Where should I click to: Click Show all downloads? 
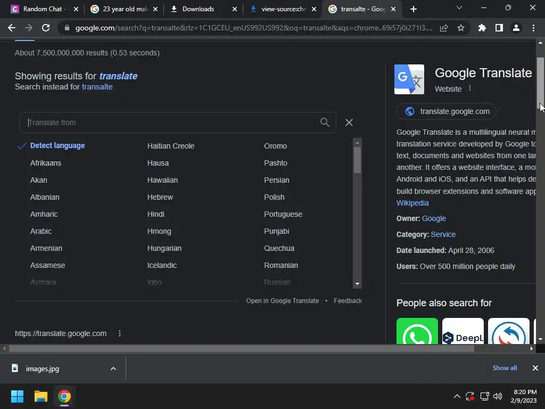[505, 368]
